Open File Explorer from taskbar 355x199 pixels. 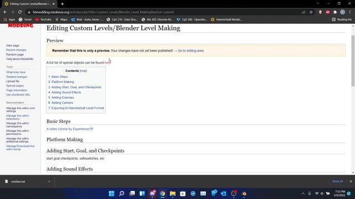pyautogui.click(x=173, y=193)
